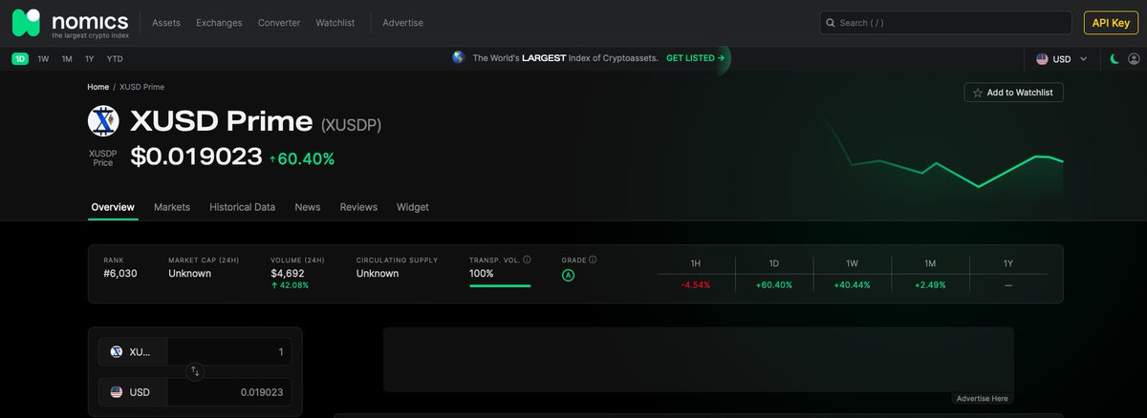Select the 1D time range

tap(20, 59)
